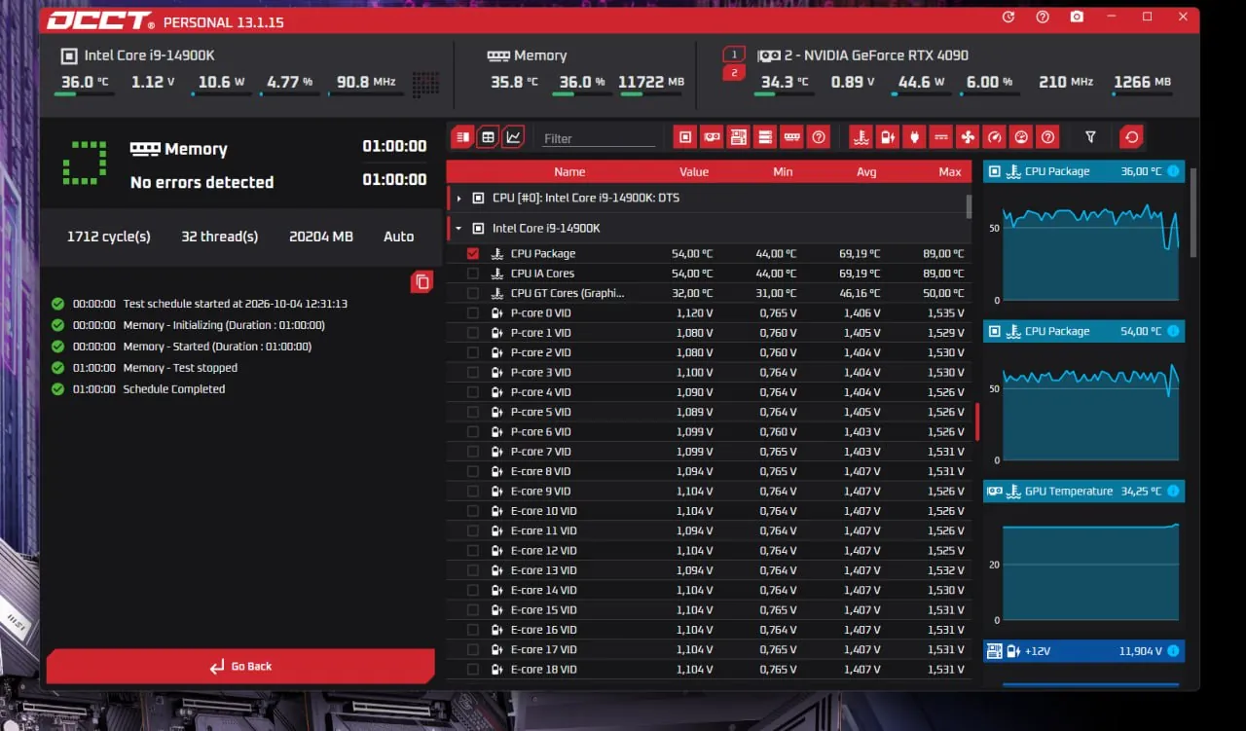Toggle the motherboard device filter icon

(x=739, y=137)
